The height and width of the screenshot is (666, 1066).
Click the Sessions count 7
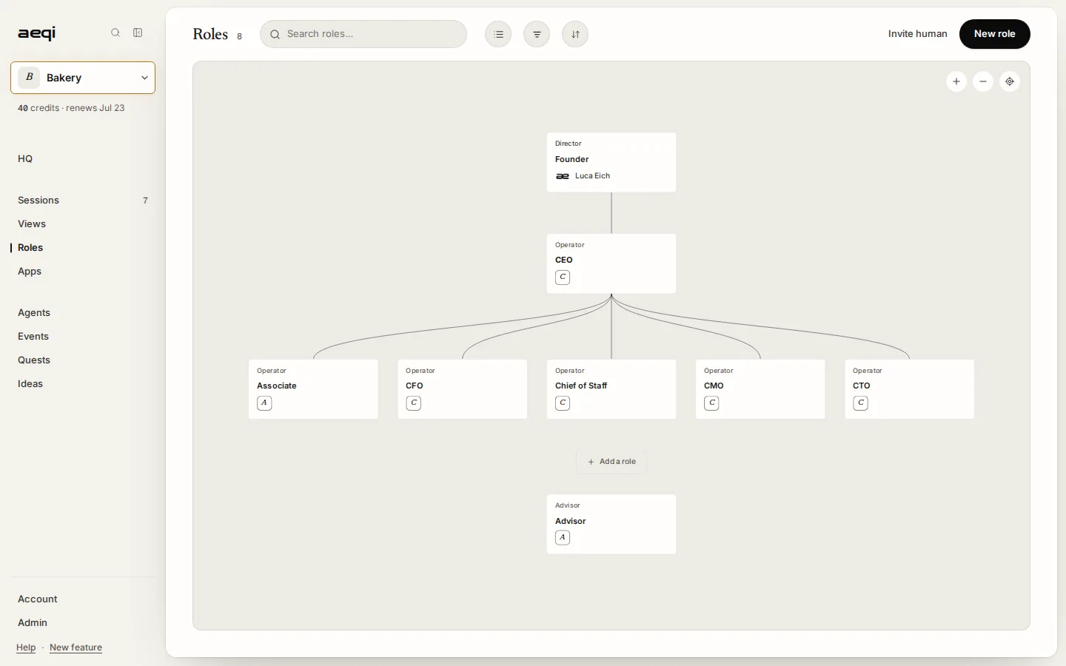[145, 201]
